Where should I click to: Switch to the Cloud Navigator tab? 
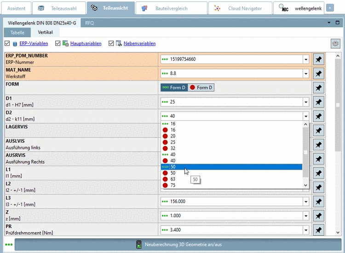click(x=240, y=8)
